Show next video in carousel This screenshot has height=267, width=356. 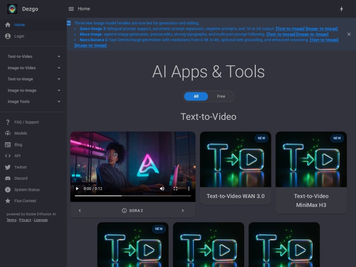click(183, 211)
